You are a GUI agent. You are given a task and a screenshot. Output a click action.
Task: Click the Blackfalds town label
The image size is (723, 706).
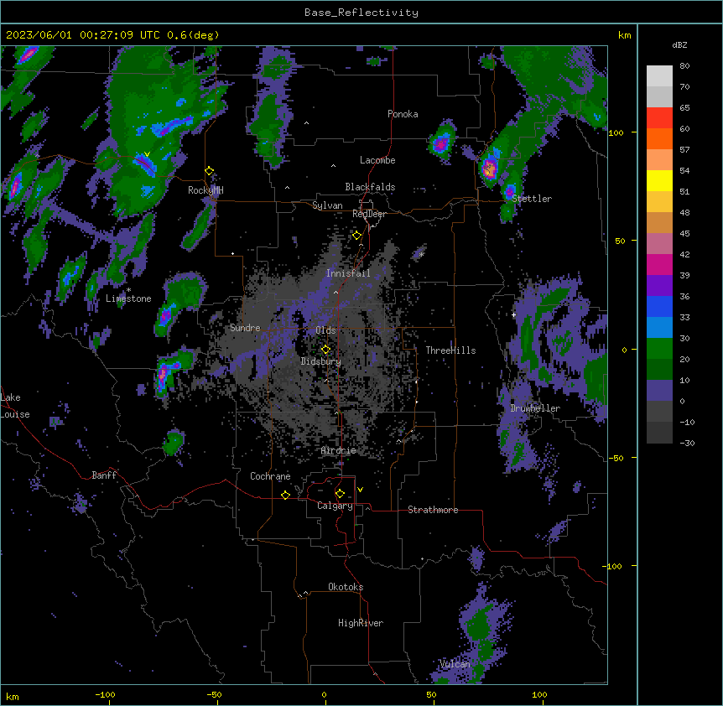point(370,187)
